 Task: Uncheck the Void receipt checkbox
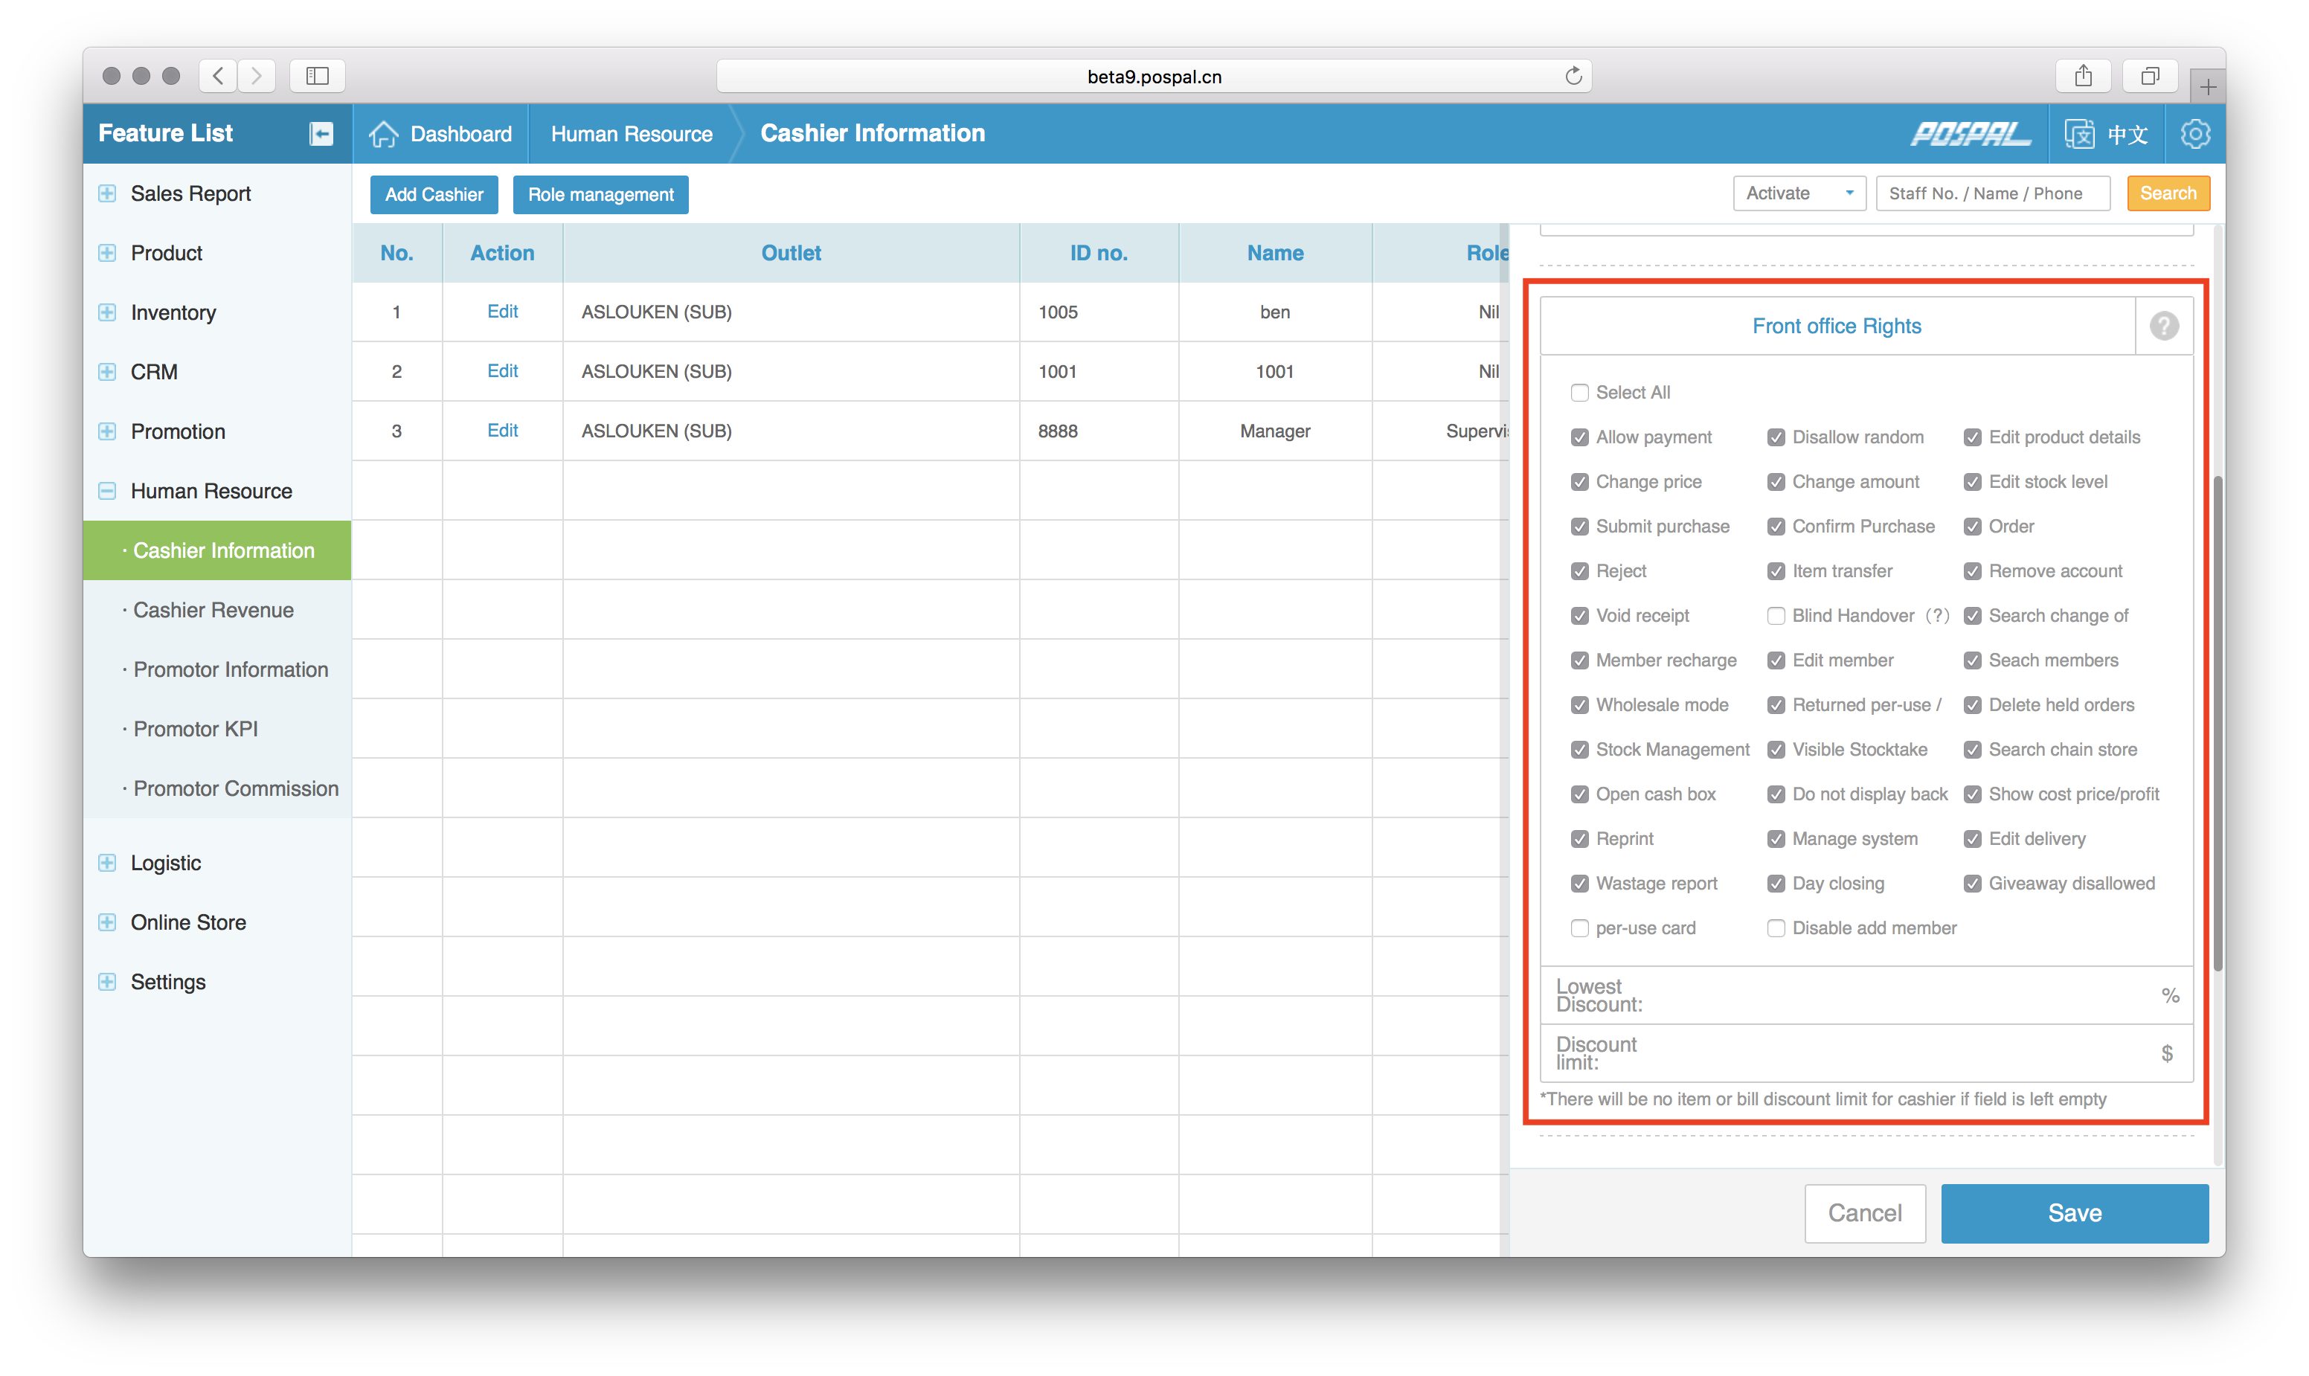tap(1579, 616)
